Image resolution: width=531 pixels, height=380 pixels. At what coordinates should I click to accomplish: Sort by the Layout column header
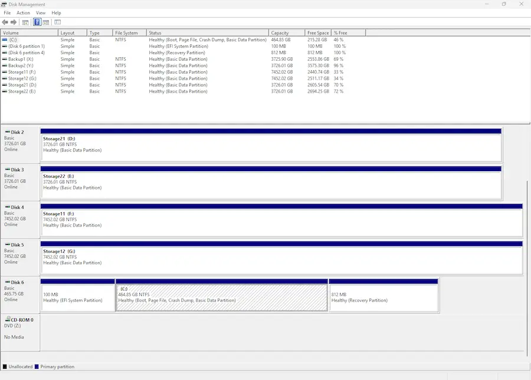coord(72,33)
